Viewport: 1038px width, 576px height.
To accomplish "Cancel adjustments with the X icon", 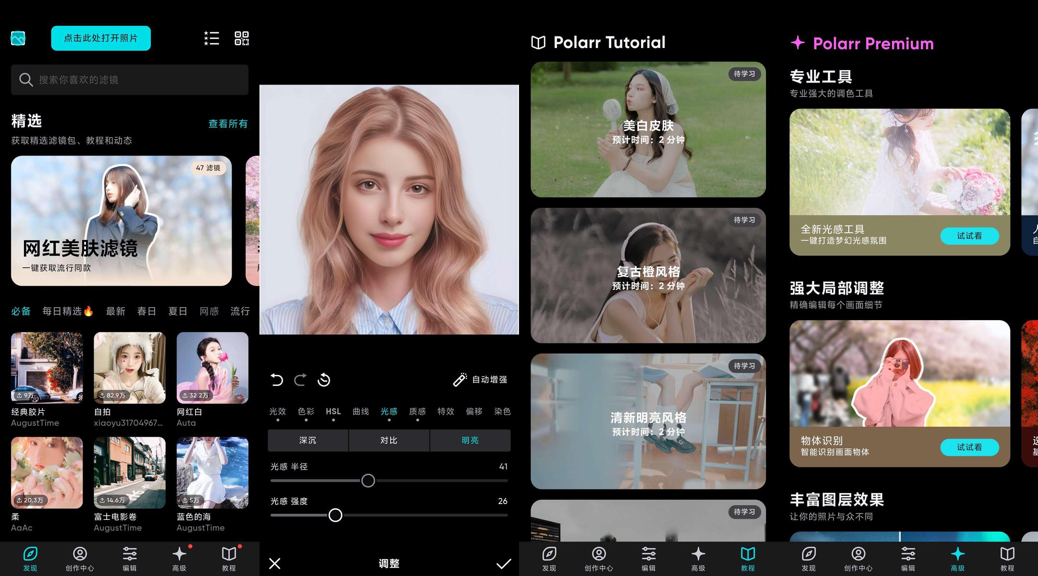I will (x=275, y=564).
